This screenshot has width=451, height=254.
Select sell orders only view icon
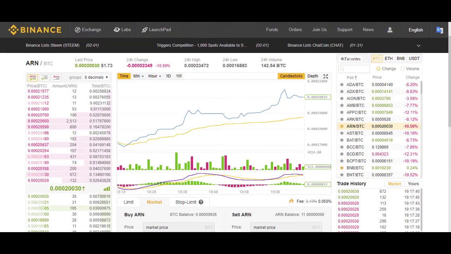[x=56, y=77]
